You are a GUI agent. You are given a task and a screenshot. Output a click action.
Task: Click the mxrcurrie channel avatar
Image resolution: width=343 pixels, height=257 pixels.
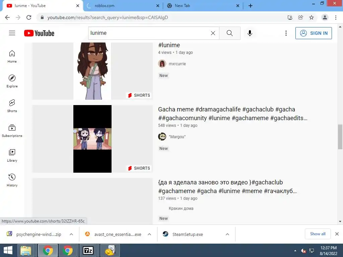(162, 64)
